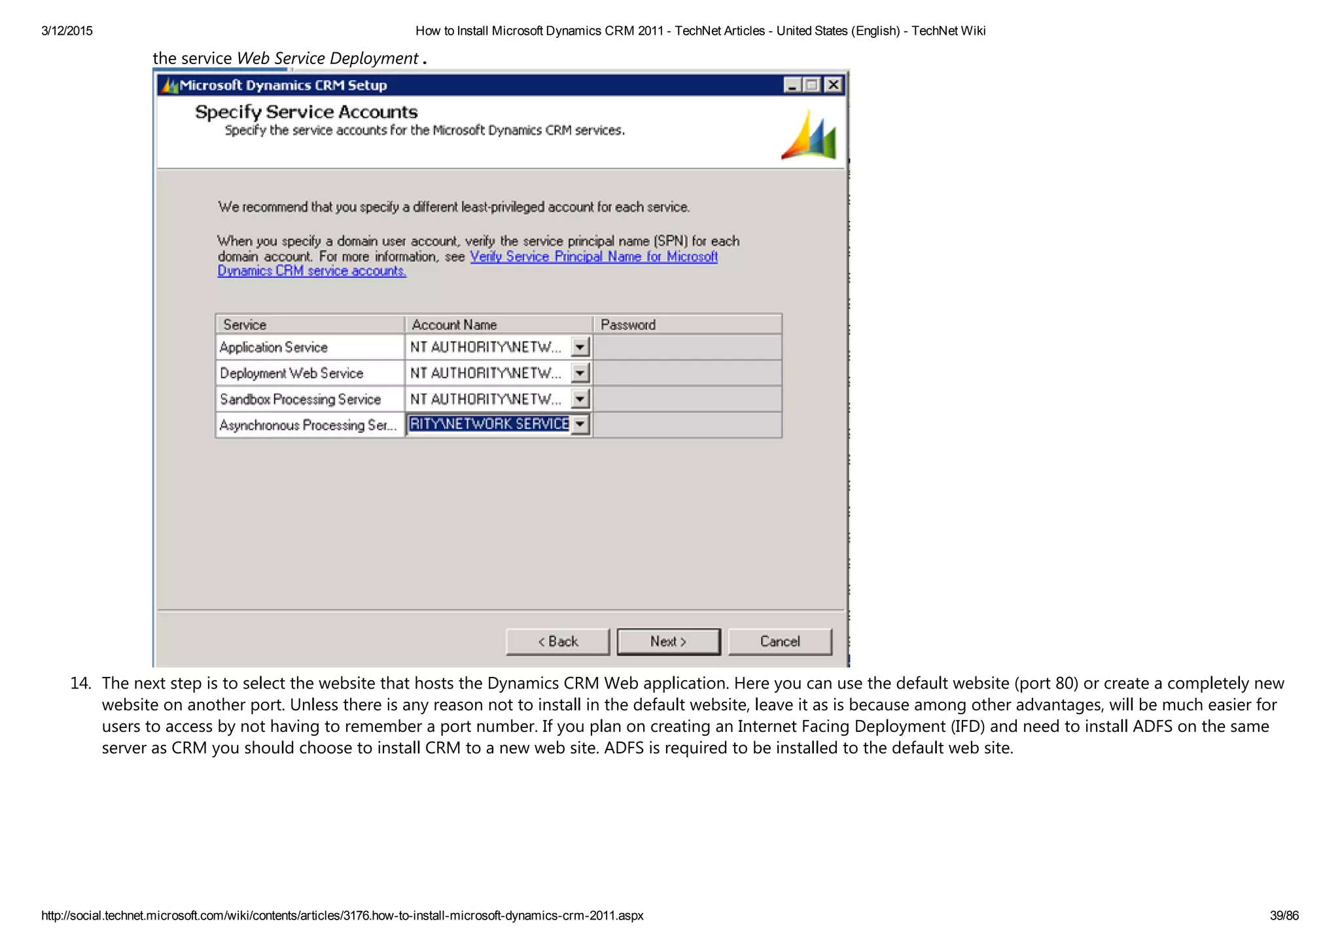Screen dimensions: 1340x947
Task: Click the Specify Service Accounts heading
Action: click(306, 112)
